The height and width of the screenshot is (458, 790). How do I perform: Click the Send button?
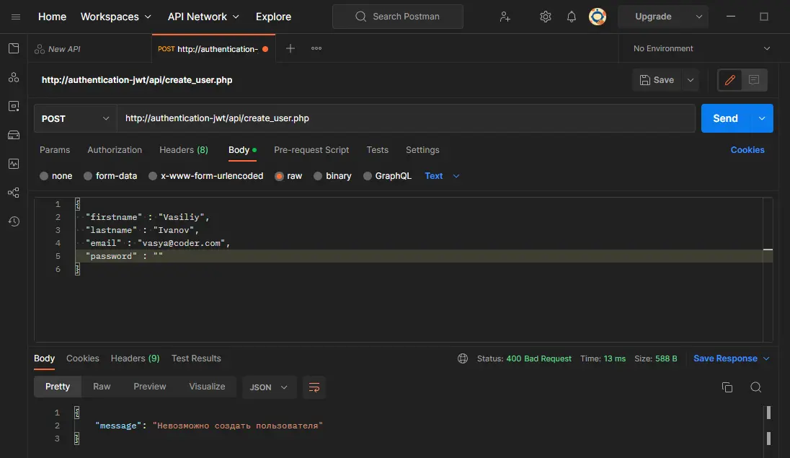(x=725, y=119)
